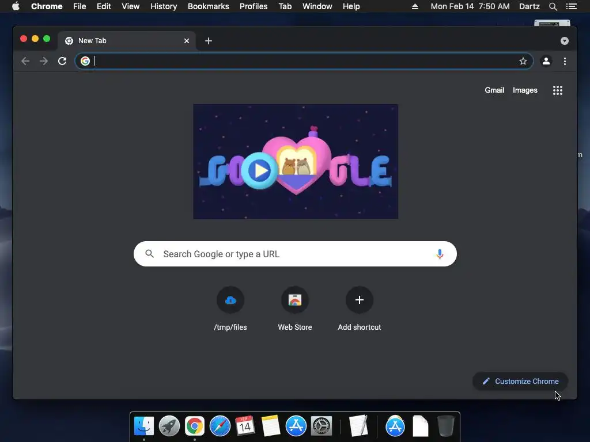
Task: Open the blank document in the Dock
Action: [x=420, y=426]
